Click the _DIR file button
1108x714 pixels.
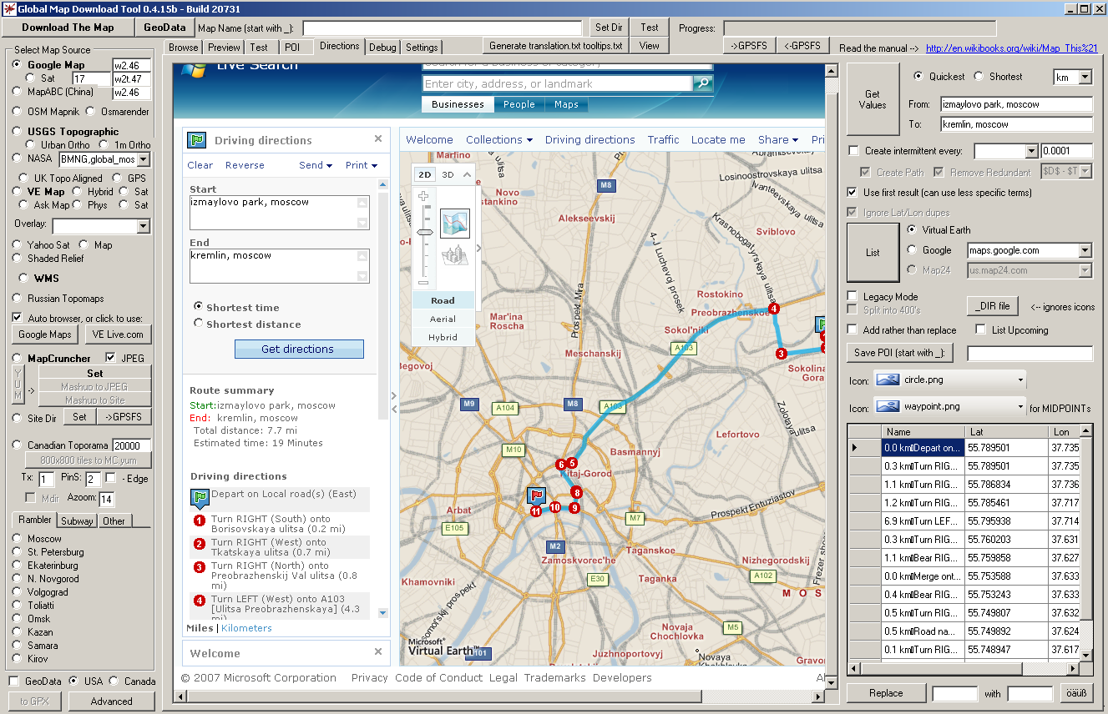993,306
